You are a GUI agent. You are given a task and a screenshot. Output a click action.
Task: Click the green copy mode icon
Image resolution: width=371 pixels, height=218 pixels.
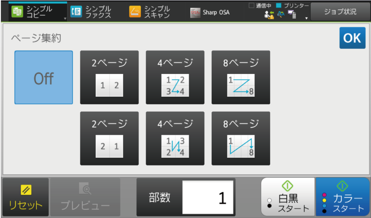(x=17, y=12)
